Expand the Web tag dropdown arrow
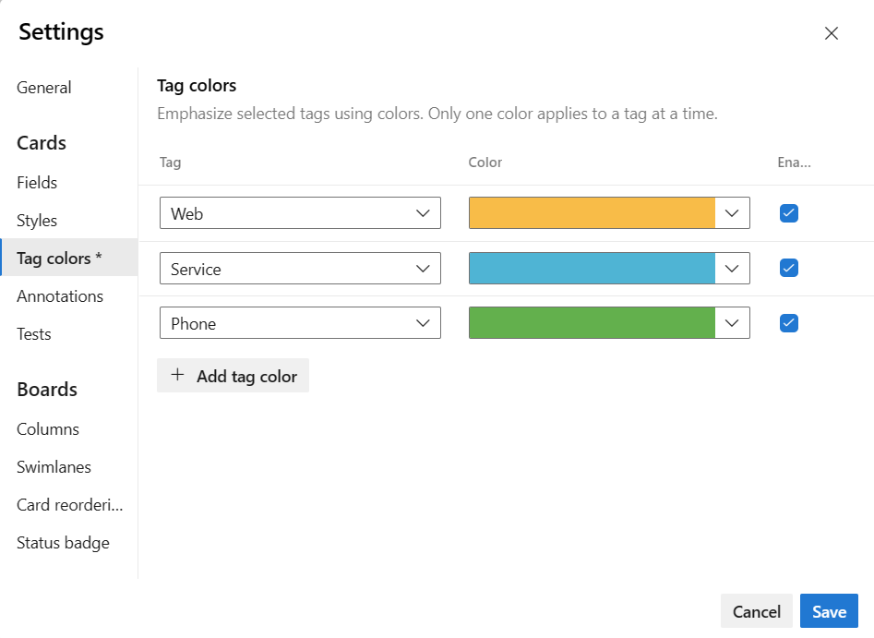The width and height of the screenshot is (874, 638). [423, 213]
